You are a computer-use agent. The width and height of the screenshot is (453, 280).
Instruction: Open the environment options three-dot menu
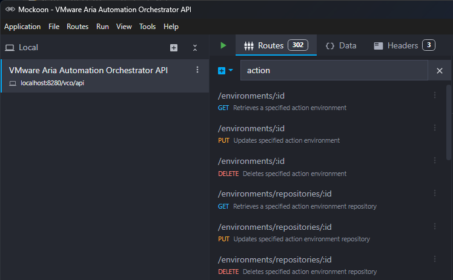click(x=197, y=70)
